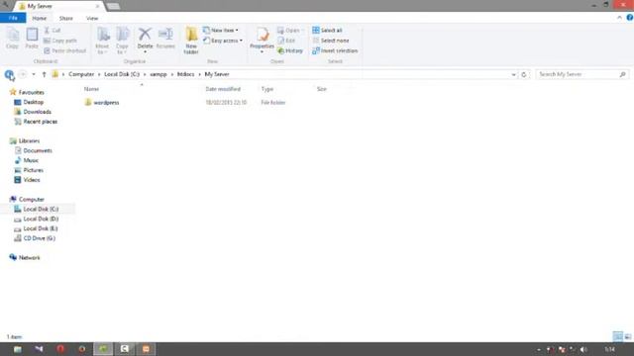Click Select all in ribbon

327,31
